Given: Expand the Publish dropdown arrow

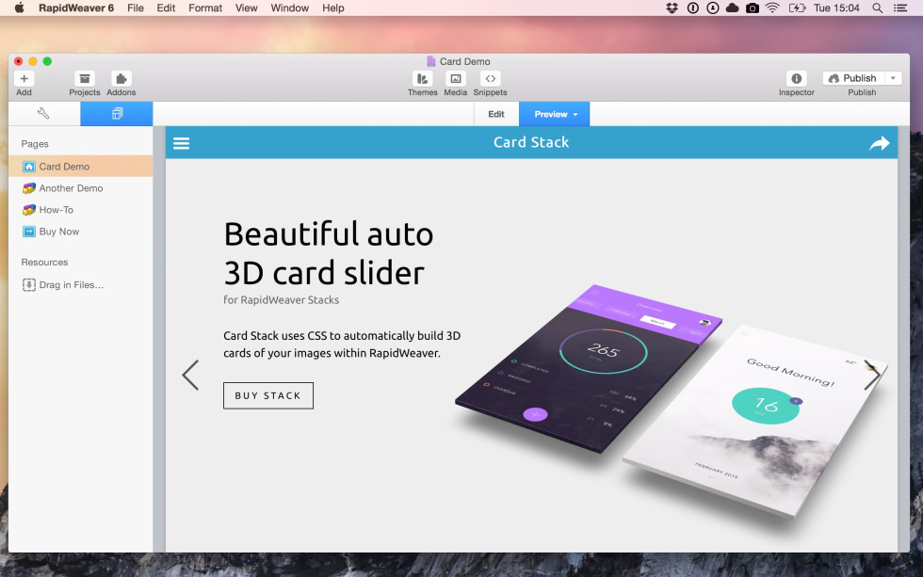Looking at the screenshot, I should [x=893, y=78].
